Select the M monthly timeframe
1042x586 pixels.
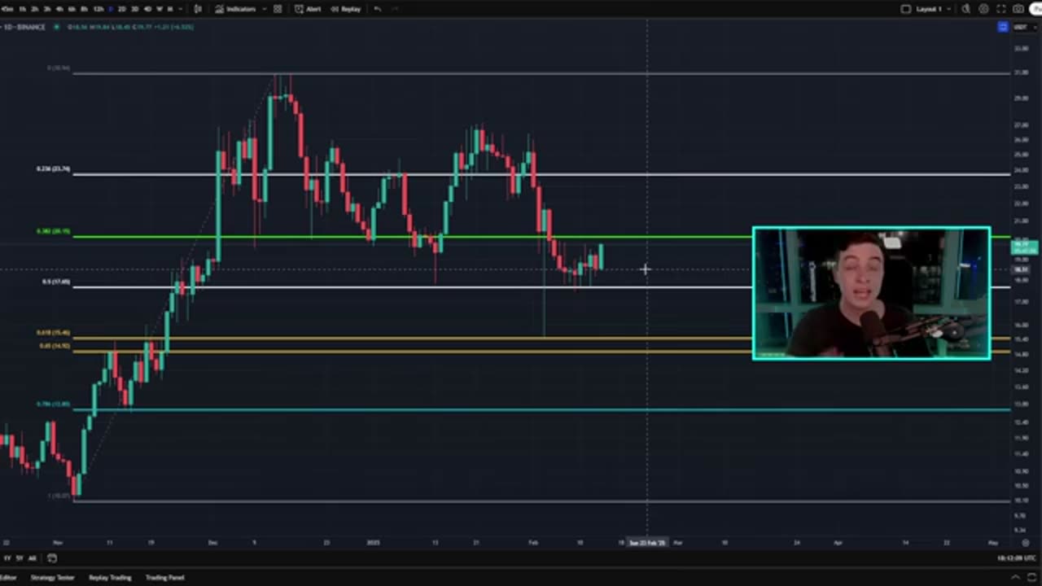coord(170,9)
